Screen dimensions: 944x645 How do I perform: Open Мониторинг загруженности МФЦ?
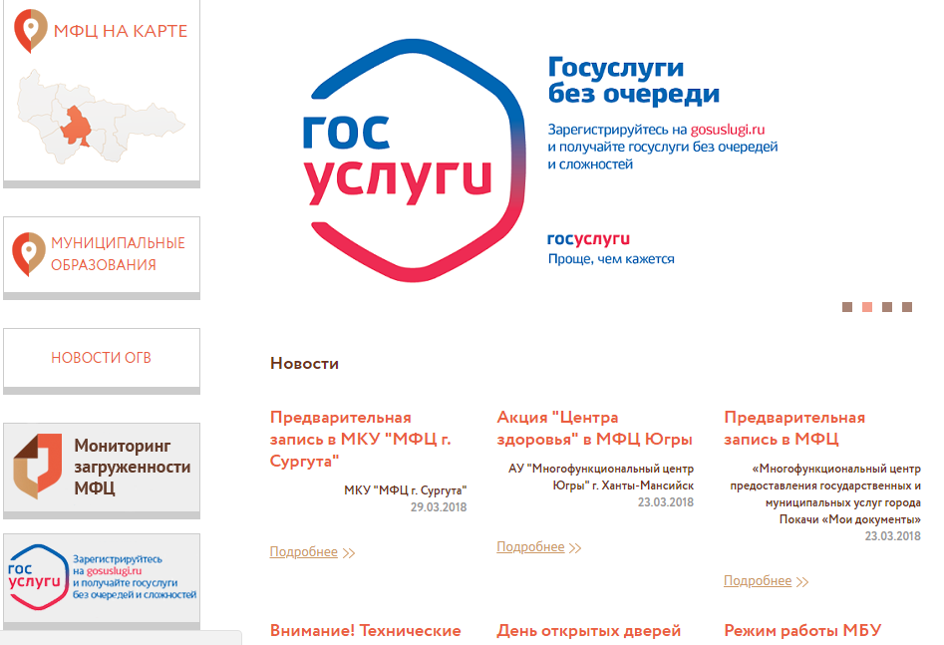[133, 467]
